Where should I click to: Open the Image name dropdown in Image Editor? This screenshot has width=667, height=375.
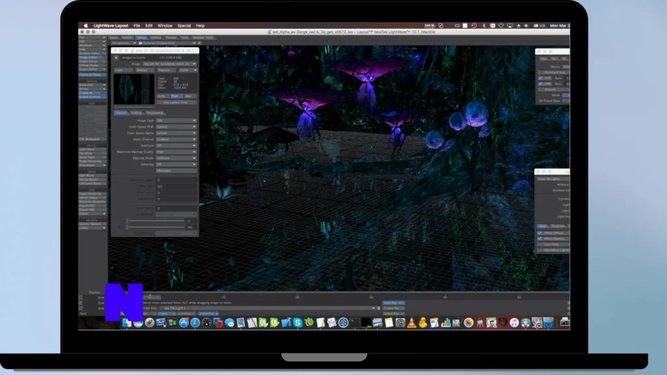pos(169,64)
